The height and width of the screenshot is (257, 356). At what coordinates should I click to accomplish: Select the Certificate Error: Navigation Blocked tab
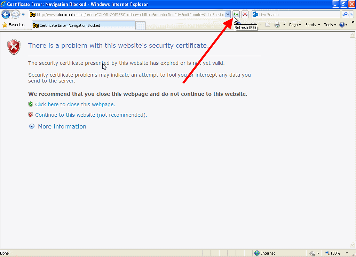84,25
